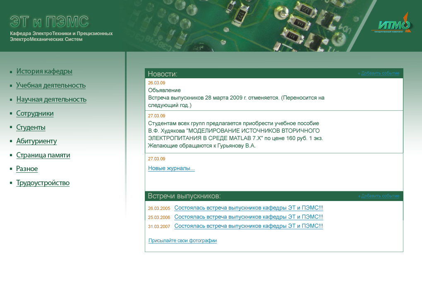Click the ЭТ и ПЭМС site title
The image size is (422, 293).
tap(49, 22)
